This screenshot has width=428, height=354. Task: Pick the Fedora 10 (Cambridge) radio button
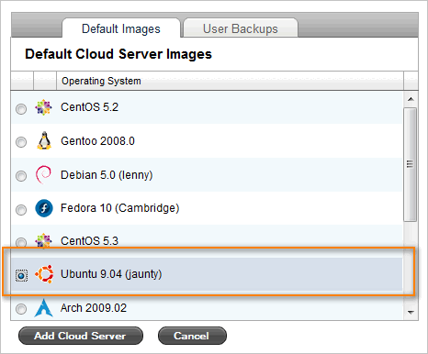21,210
